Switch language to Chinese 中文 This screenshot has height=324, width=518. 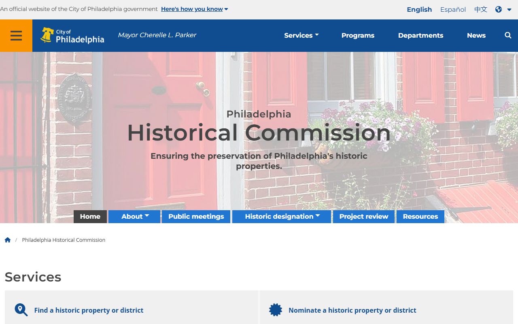tap(480, 9)
